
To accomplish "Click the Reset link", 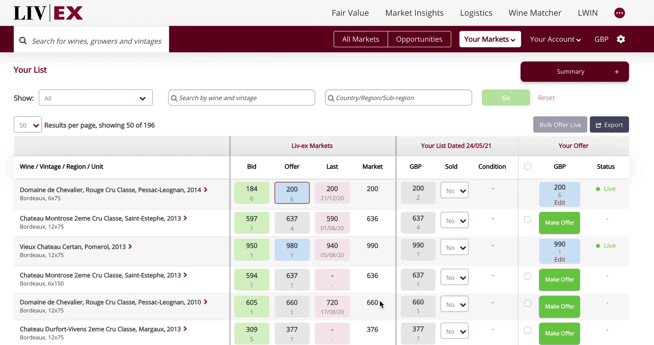I will click(x=546, y=98).
